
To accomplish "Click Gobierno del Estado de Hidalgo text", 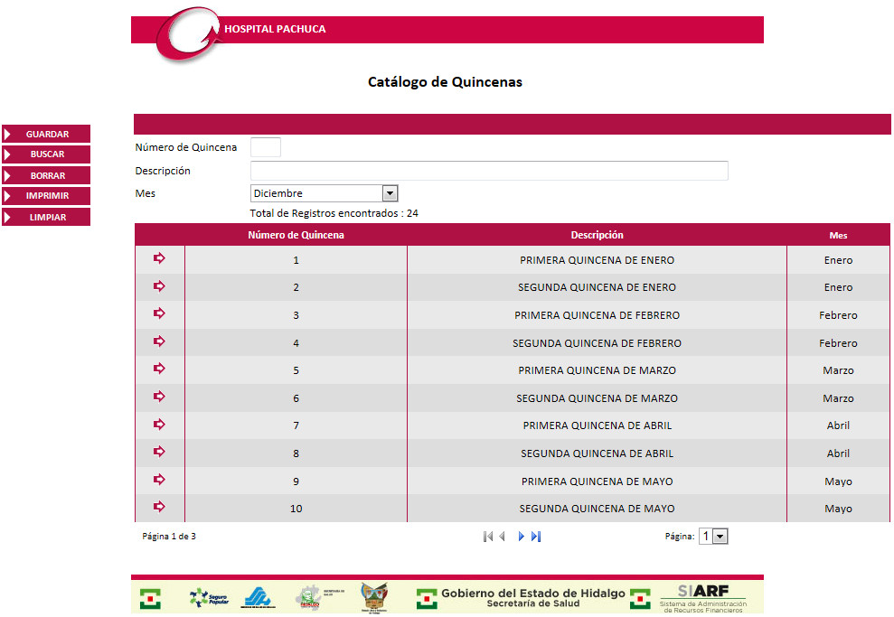I will click(x=533, y=594).
